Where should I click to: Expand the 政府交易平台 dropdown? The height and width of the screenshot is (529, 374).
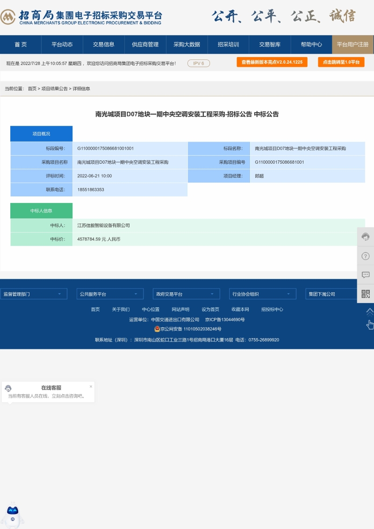186,294
